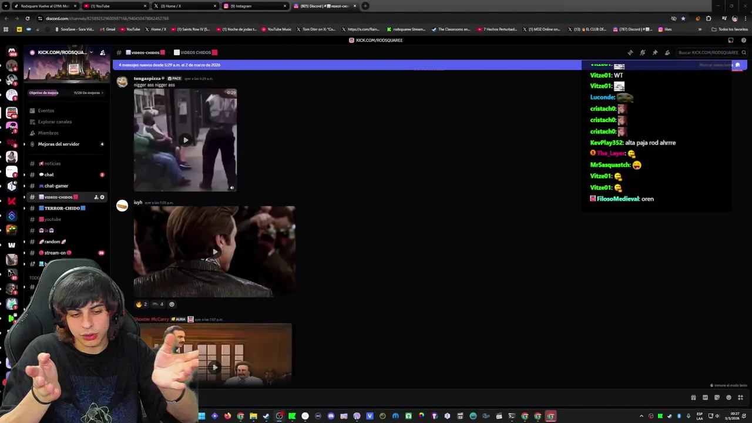
Task: Switch to the YouTube browser tab
Action: coord(115,6)
